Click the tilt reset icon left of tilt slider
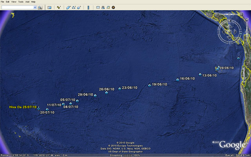Screen dimensions: 251x157 (217, 15)
